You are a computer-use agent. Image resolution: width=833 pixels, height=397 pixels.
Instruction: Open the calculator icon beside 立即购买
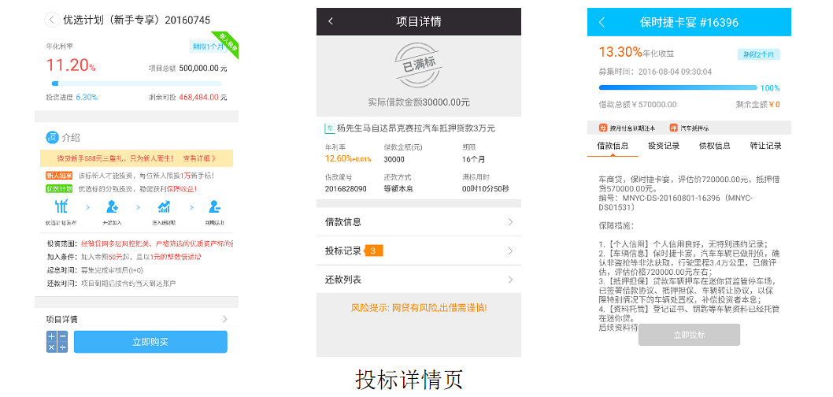57,342
